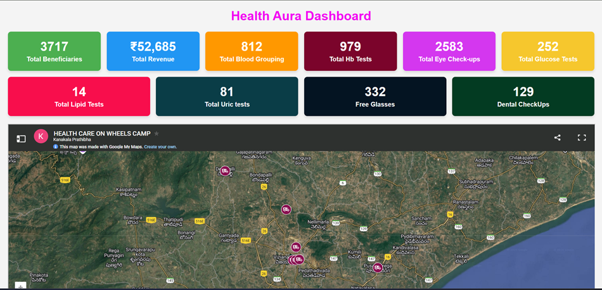The width and height of the screenshot is (602, 290).
Task: Select the Total Glucose Tests yellow card
Action: 548,51
